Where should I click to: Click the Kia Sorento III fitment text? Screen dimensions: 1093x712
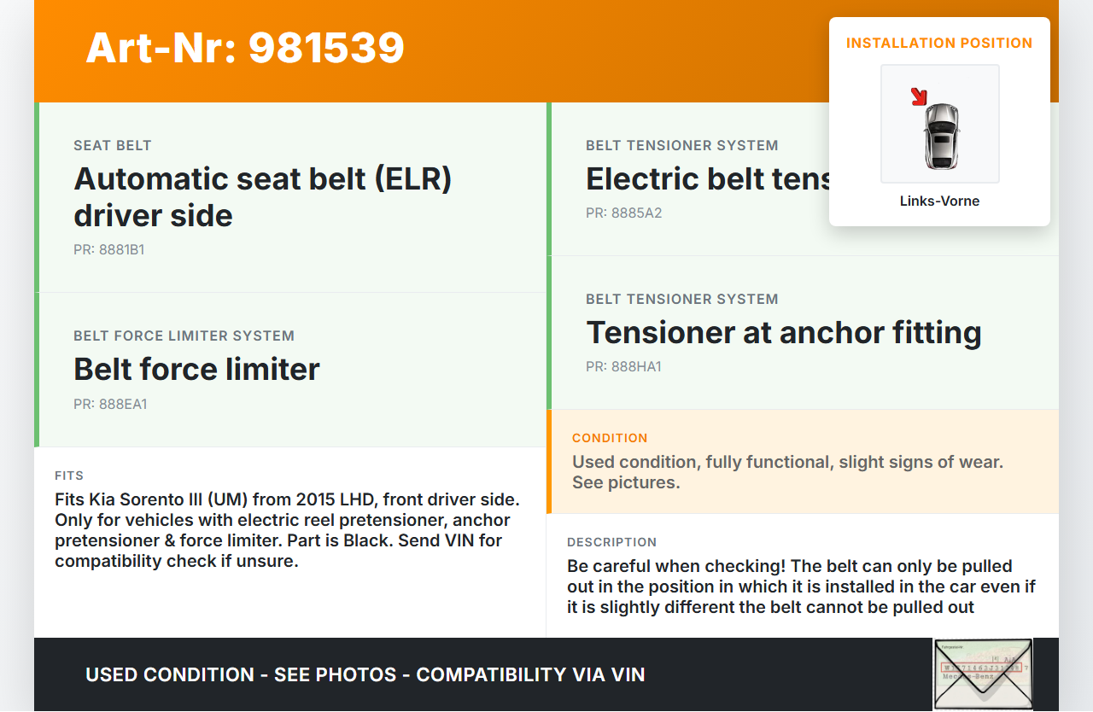click(287, 530)
